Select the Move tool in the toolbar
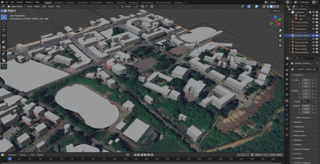The height and width of the screenshot is (164, 320). (4, 29)
